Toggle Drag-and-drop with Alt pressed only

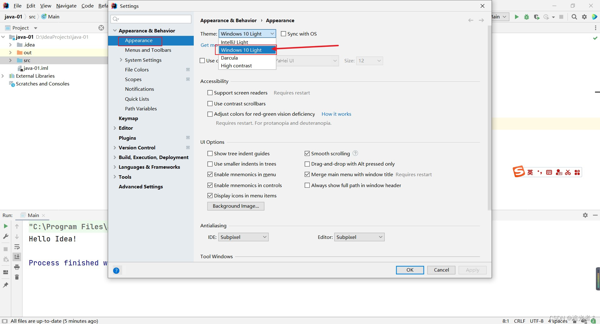tap(307, 164)
